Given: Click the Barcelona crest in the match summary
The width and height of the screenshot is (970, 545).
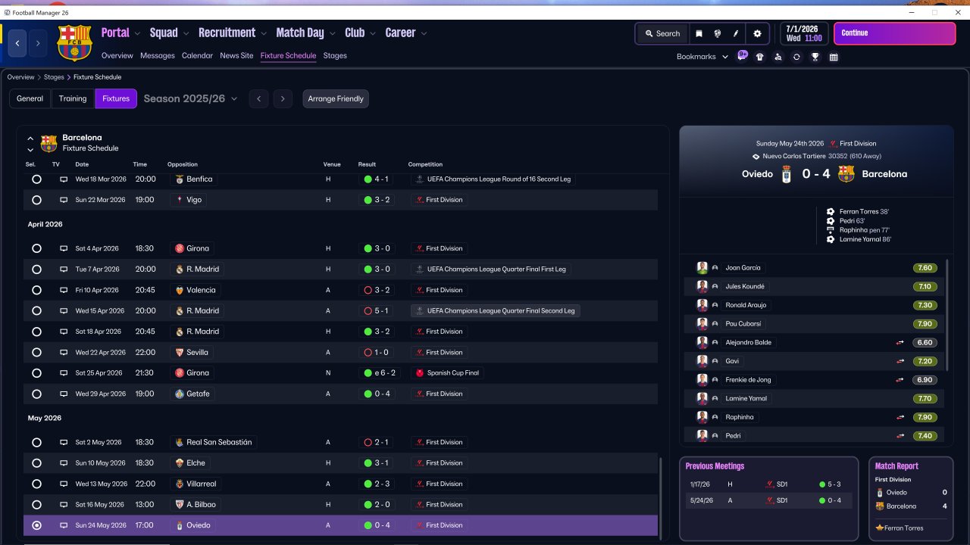Looking at the screenshot, I should click(x=846, y=174).
